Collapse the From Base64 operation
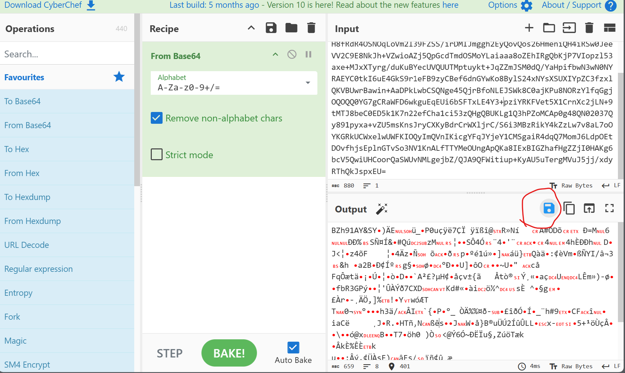 pos(275,55)
